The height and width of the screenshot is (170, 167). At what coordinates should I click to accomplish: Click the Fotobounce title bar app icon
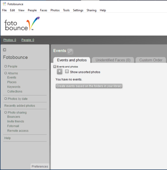click(x=4, y=4)
